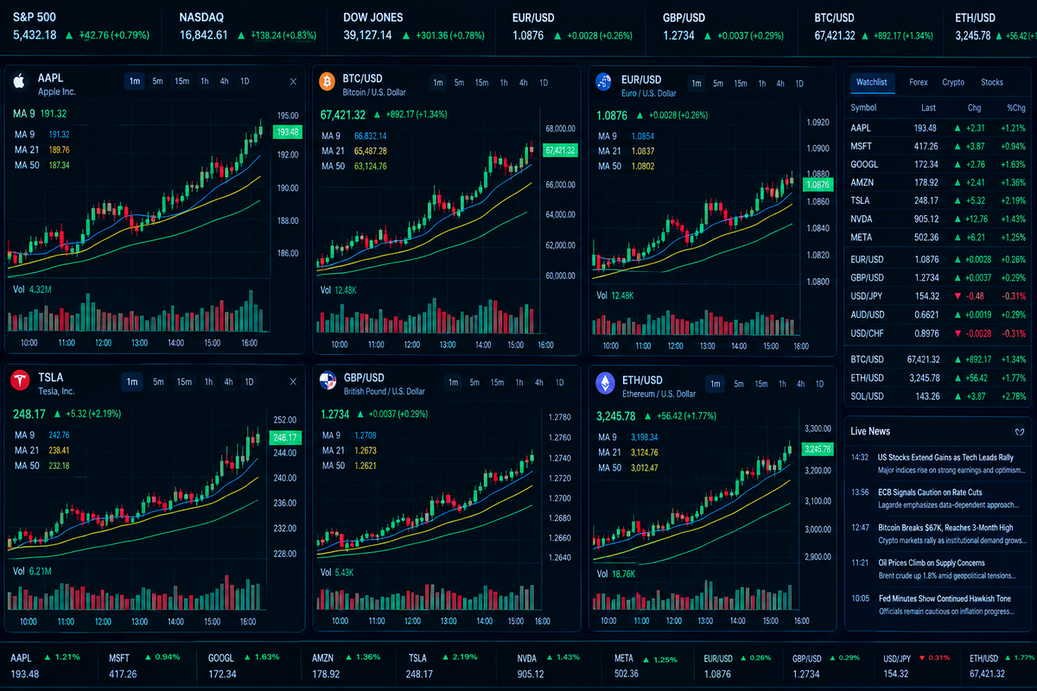Viewport: 1037px width, 691px height.
Task: Choose 1D timeframe on GBP/USD chart
Action: (559, 383)
